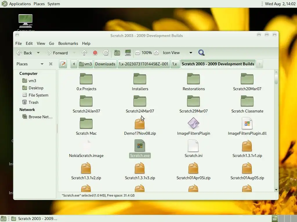Click the Search magnifier icon

(x=201, y=53)
